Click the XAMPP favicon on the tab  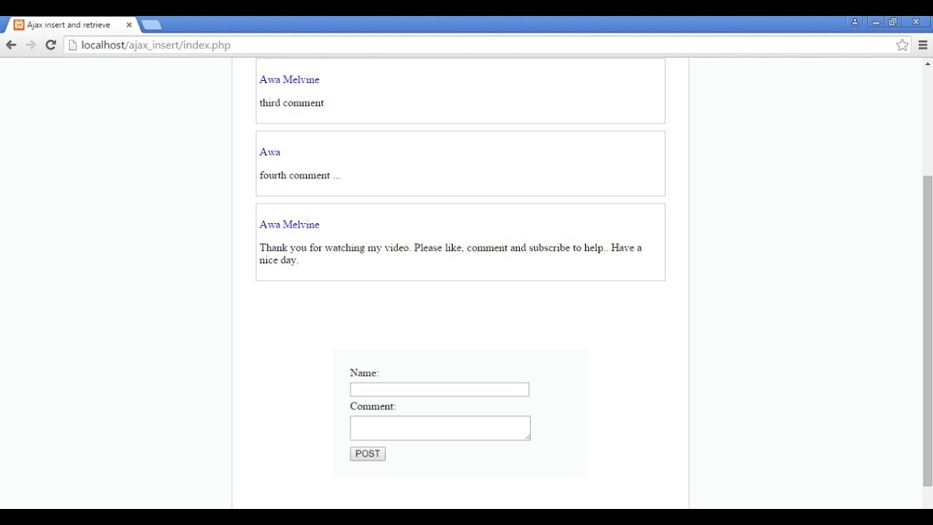click(19, 25)
